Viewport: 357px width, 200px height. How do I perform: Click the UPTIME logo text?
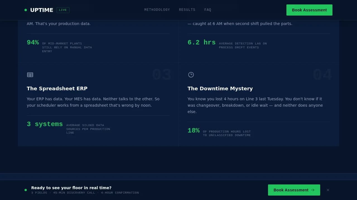[x=42, y=10]
